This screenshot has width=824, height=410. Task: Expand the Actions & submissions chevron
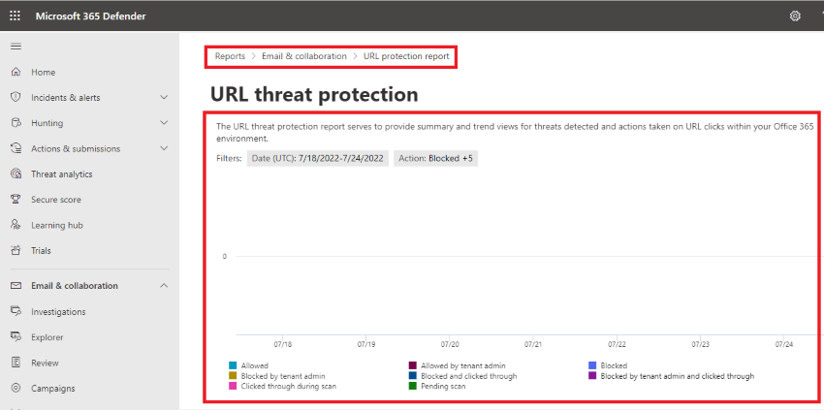point(164,149)
